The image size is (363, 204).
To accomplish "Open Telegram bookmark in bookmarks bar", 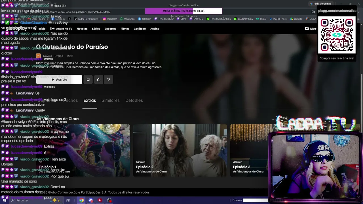I will coord(144,19).
